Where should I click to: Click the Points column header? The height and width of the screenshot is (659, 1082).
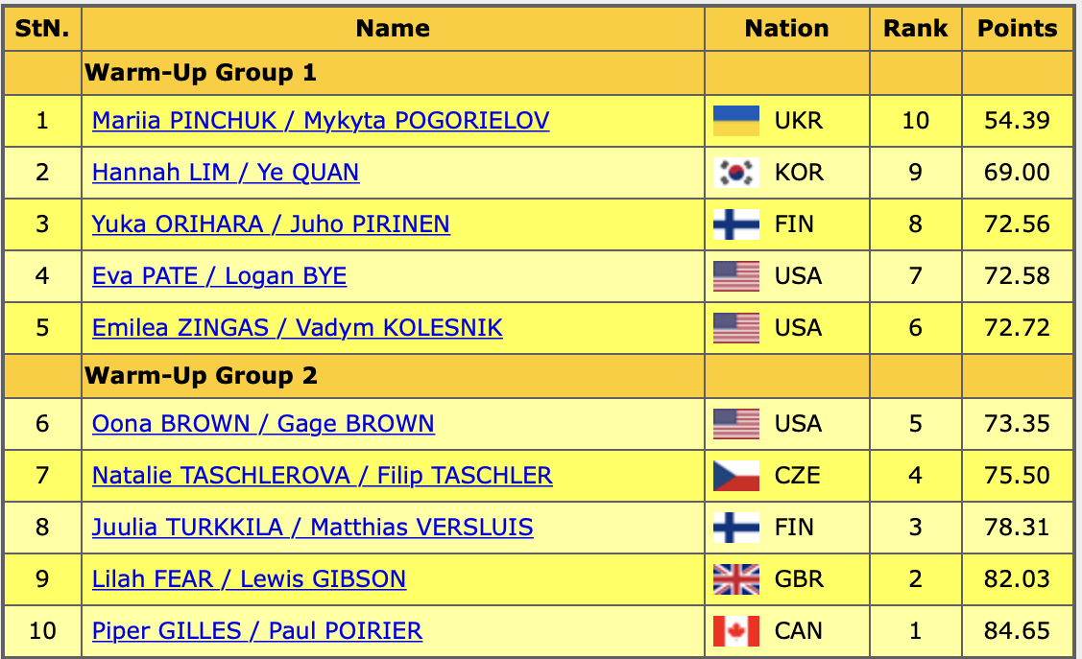(1017, 29)
